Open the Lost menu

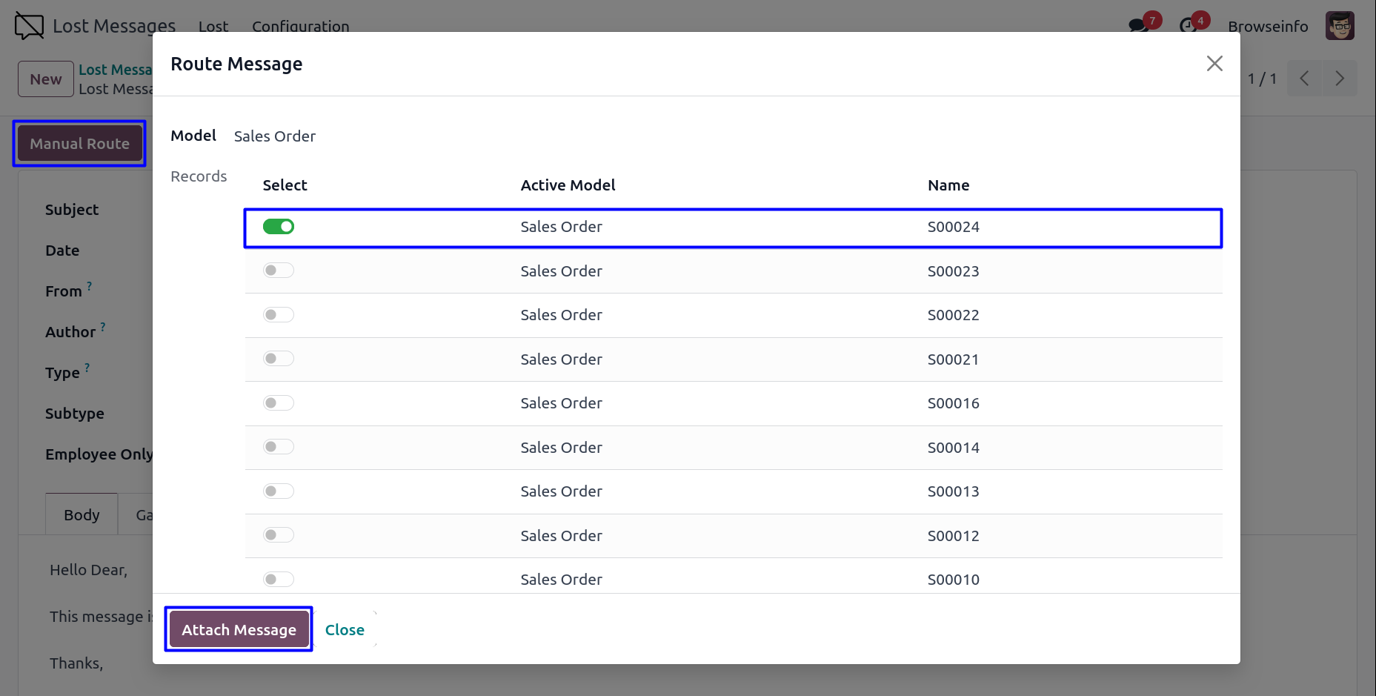point(213,26)
